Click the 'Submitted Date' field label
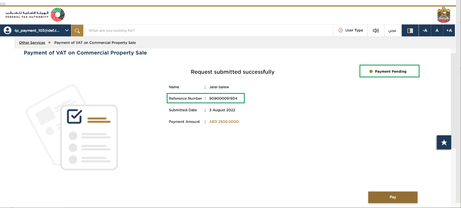 [x=184, y=110]
